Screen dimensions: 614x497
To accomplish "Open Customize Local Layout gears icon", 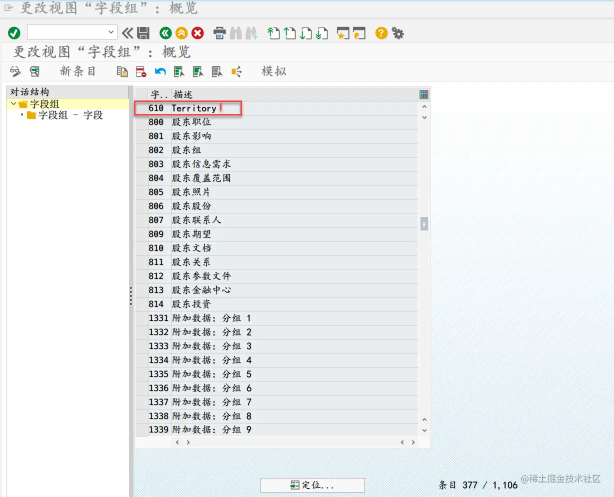I will coord(397,33).
